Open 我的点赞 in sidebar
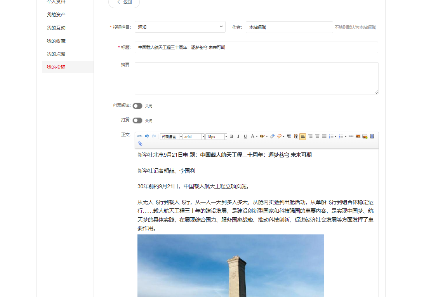Image resolution: width=424 pixels, height=297 pixels. click(56, 54)
